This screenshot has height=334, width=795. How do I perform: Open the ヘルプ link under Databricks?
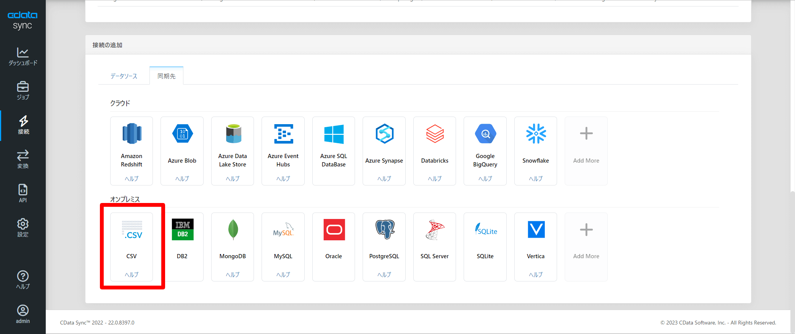[435, 179]
